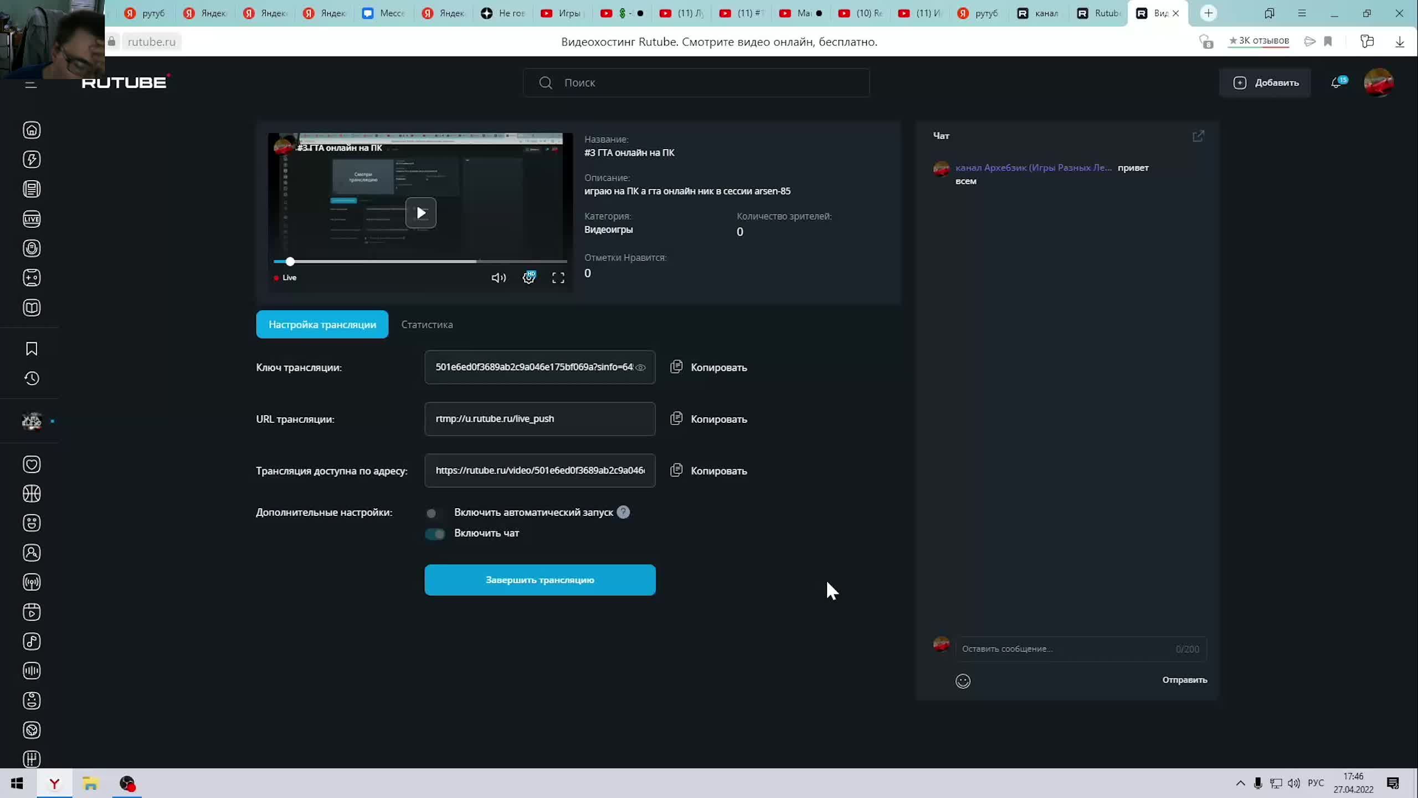The image size is (1418, 798).
Task: Toggle the Включить чат switch
Action: tap(435, 534)
